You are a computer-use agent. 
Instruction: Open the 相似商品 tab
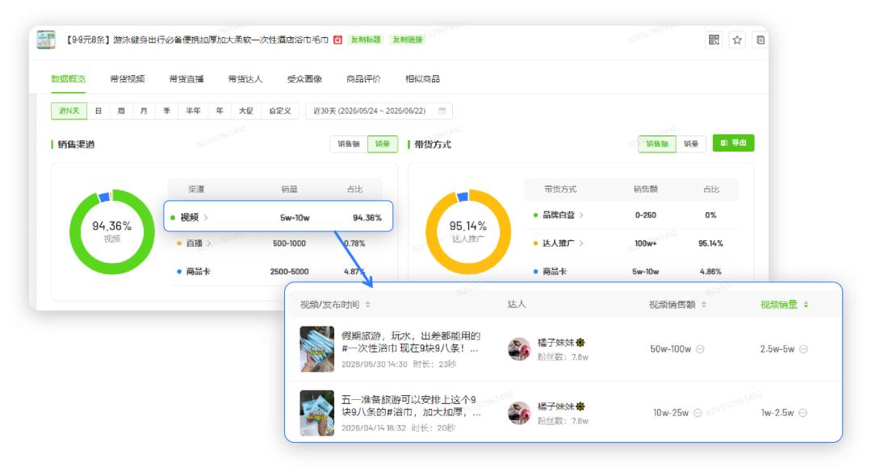pyautogui.click(x=422, y=79)
